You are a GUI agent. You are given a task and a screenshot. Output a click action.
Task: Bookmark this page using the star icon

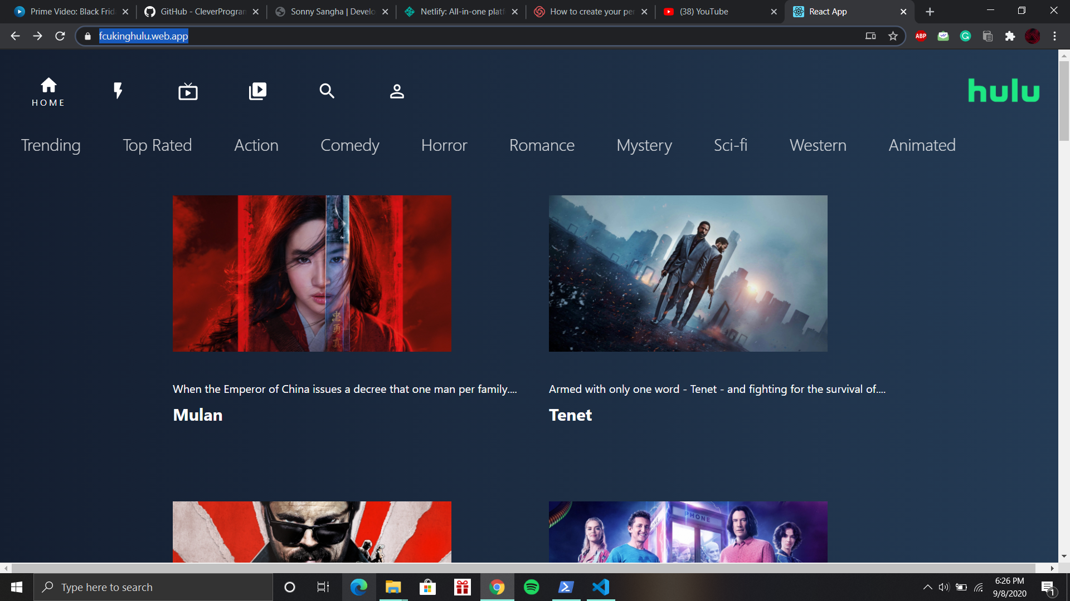click(x=893, y=36)
